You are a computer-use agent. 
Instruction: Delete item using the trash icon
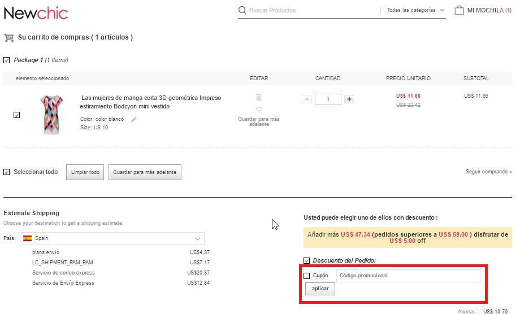click(259, 98)
